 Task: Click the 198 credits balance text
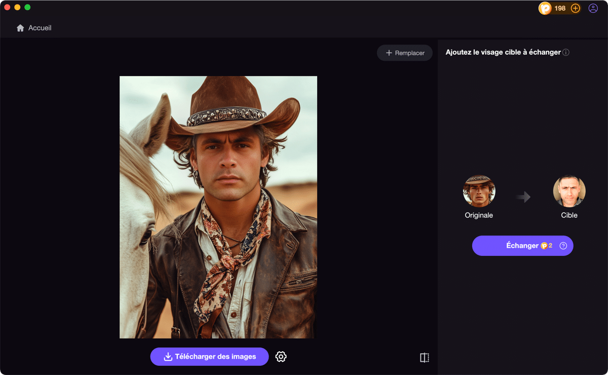click(560, 8)
